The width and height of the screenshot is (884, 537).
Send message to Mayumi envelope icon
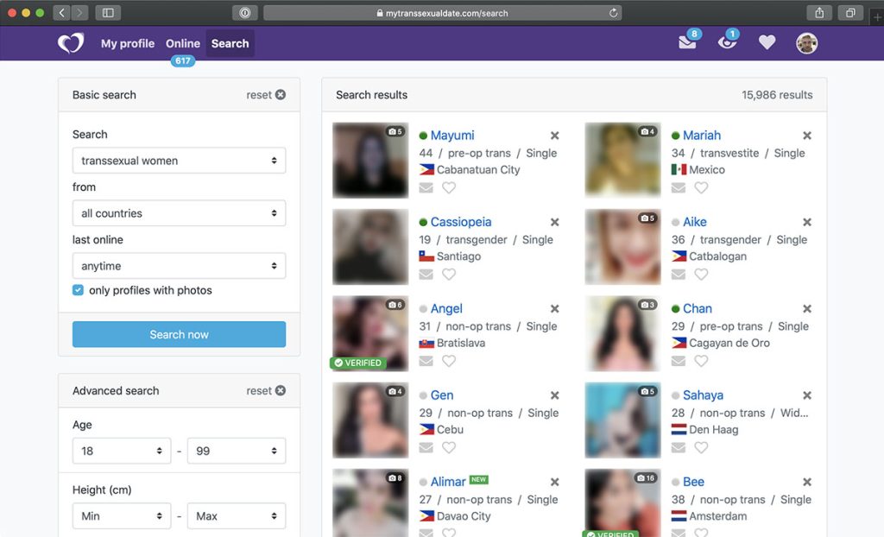tap(426, 187)
